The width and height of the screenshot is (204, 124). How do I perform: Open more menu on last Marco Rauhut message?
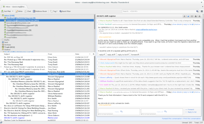[197, 92]
